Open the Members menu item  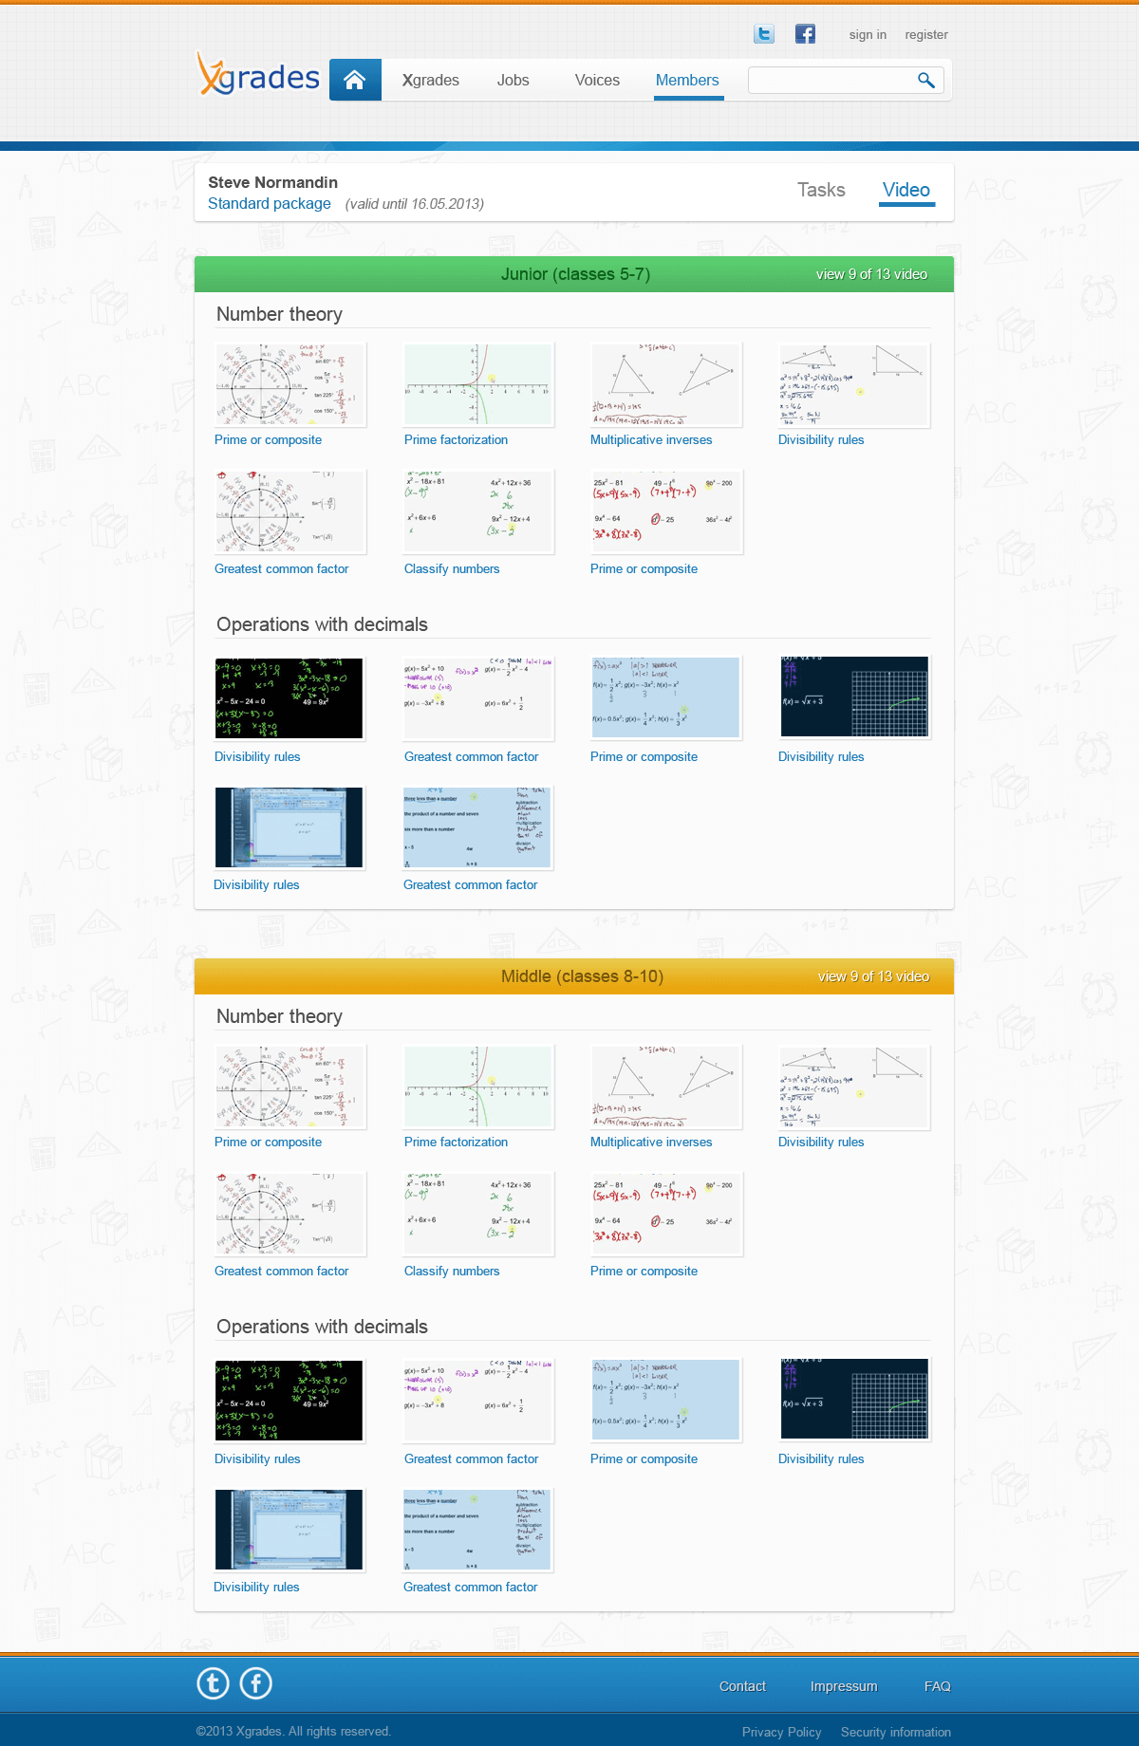pos(687,81)
